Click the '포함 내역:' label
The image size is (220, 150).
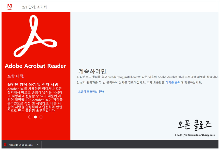pos(16,76)
